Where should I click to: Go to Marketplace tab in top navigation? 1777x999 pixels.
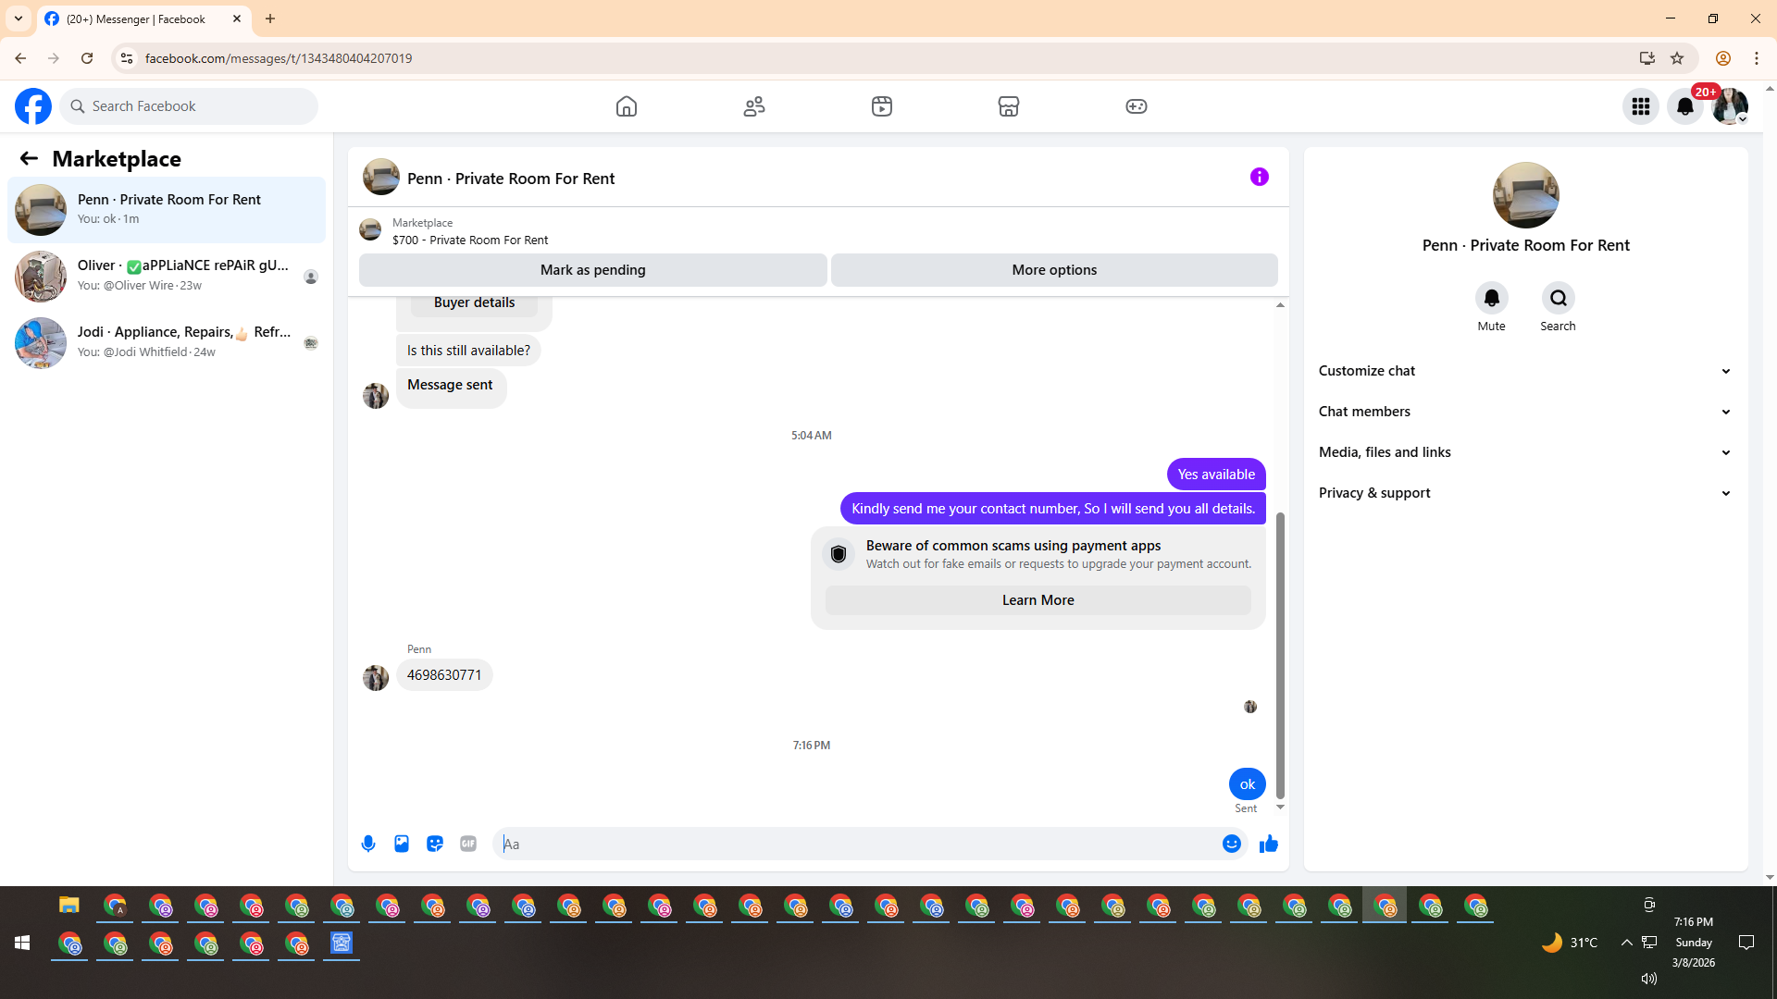(1009, 106)
